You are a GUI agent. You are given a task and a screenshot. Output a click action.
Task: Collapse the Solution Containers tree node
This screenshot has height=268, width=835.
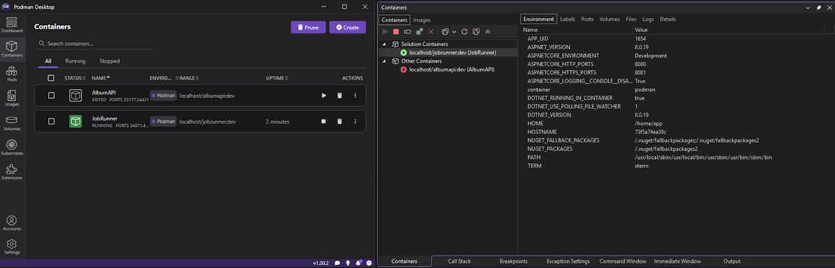383,44
